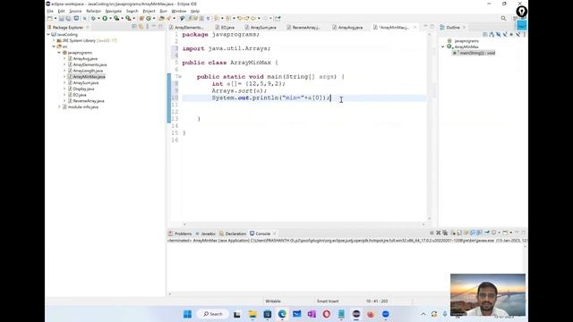Select Display.java in Package Explorer
573x322 pixels.
point(81,89)
